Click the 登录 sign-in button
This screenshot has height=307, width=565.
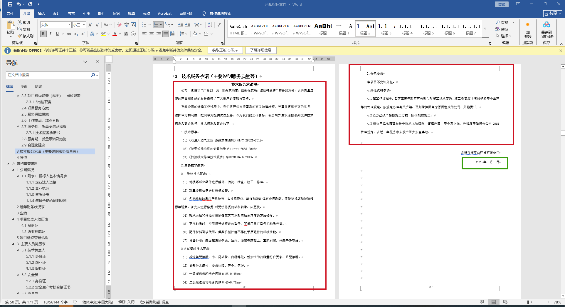(x=502, y=4)
